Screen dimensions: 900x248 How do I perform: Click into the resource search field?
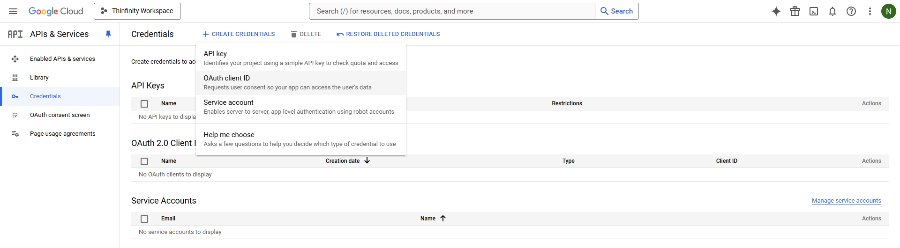[452, 11]
